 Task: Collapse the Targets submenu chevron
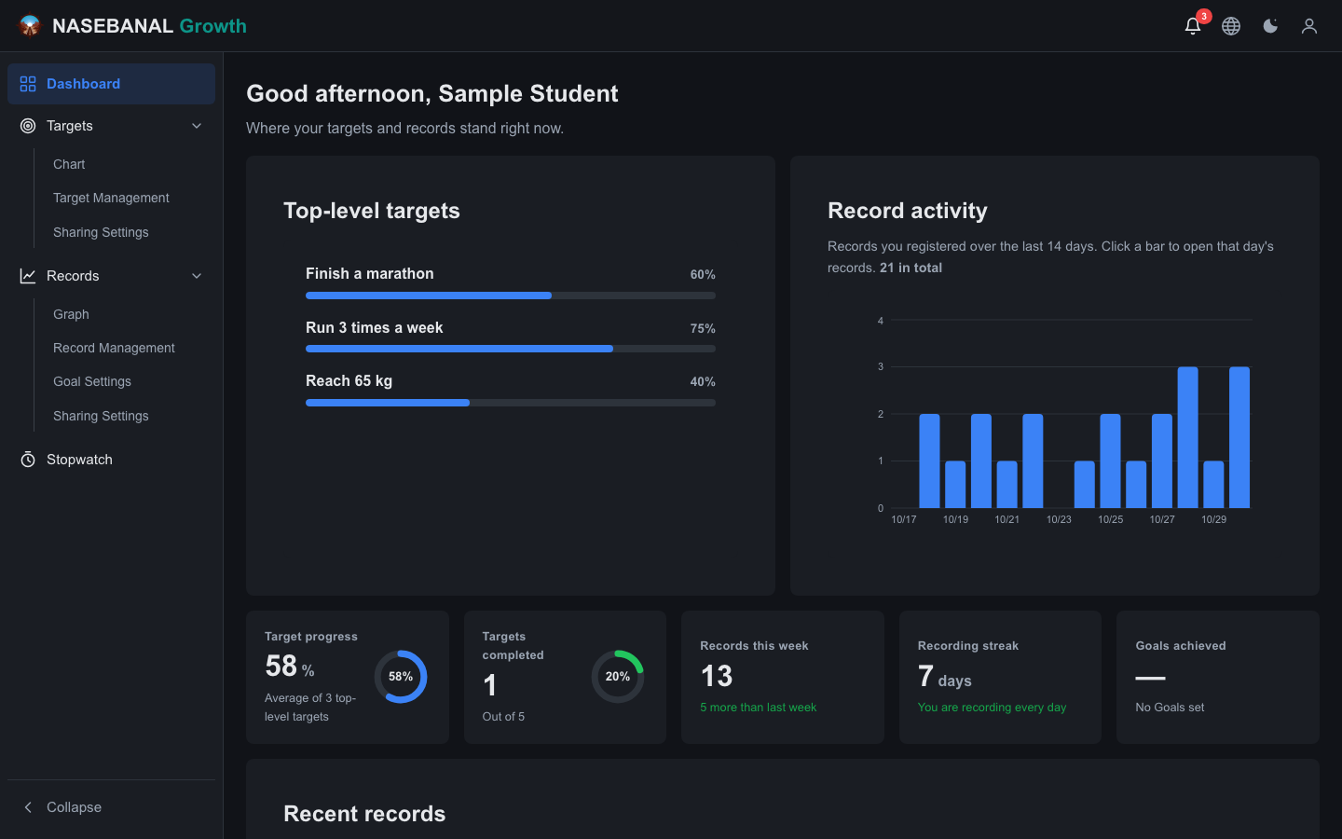click(197, 126)
